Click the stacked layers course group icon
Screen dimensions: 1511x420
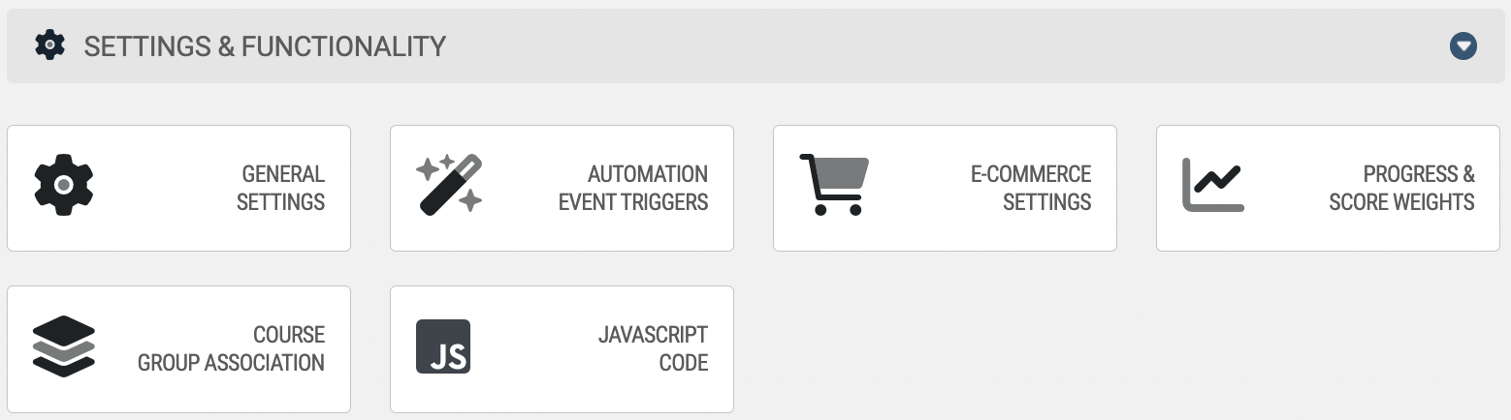coord(63,345)
